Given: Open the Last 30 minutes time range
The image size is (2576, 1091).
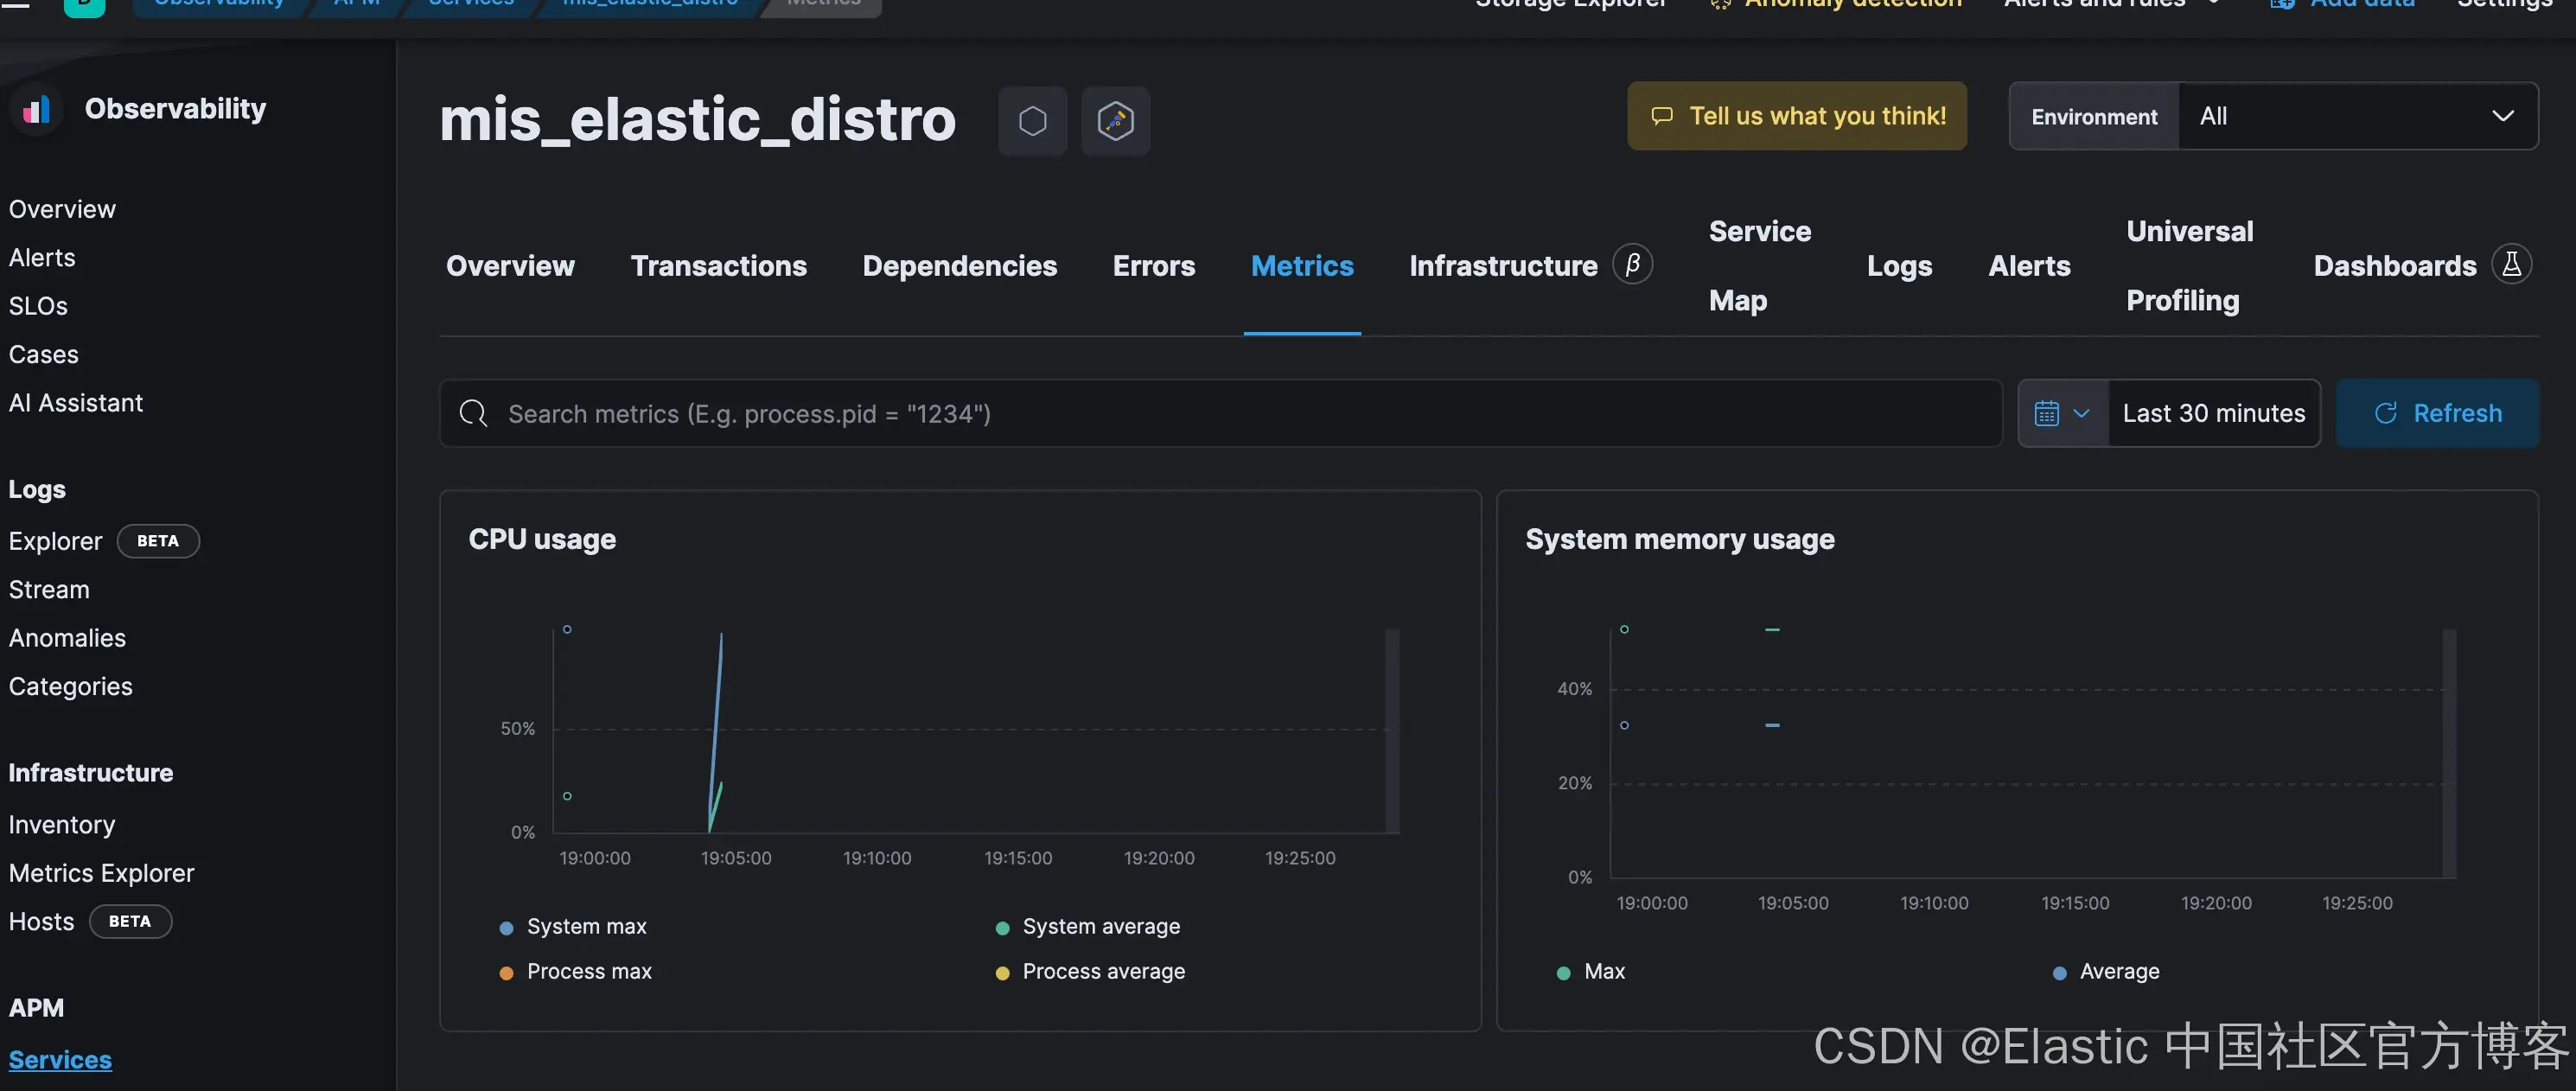Looking at the screenshot, I should click(2213, 413).
